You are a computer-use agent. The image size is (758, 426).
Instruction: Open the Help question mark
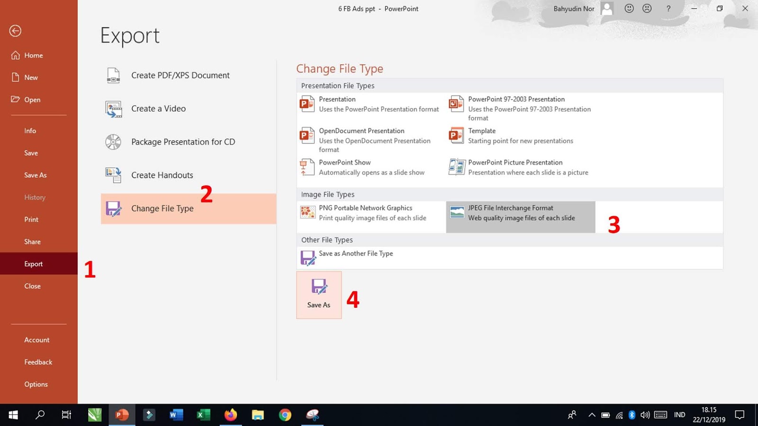pos(668,9)
